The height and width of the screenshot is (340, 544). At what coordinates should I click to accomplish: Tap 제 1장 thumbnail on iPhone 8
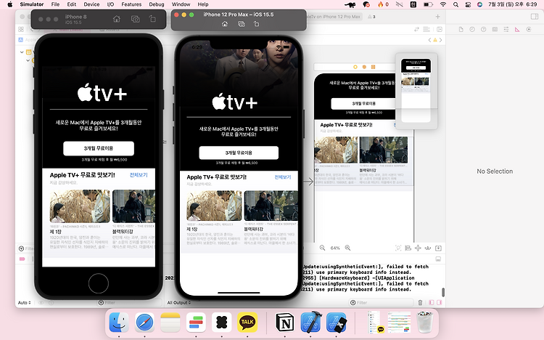80,206
